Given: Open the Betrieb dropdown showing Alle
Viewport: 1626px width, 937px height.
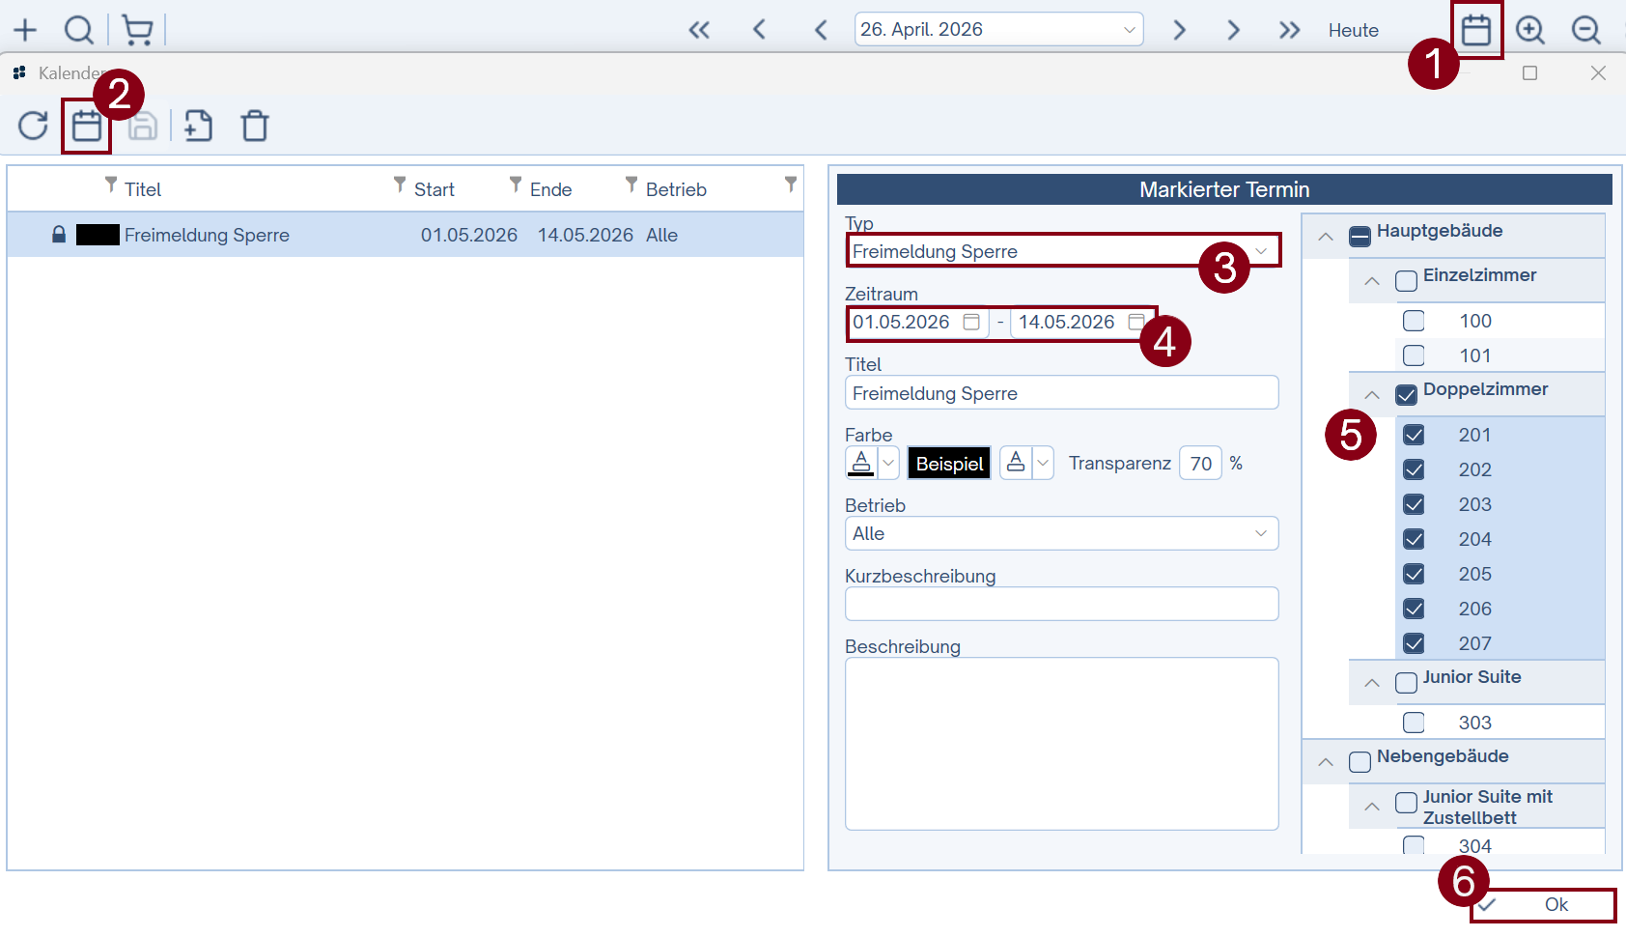Looking at the screenshot, I should coord(1061,533).
